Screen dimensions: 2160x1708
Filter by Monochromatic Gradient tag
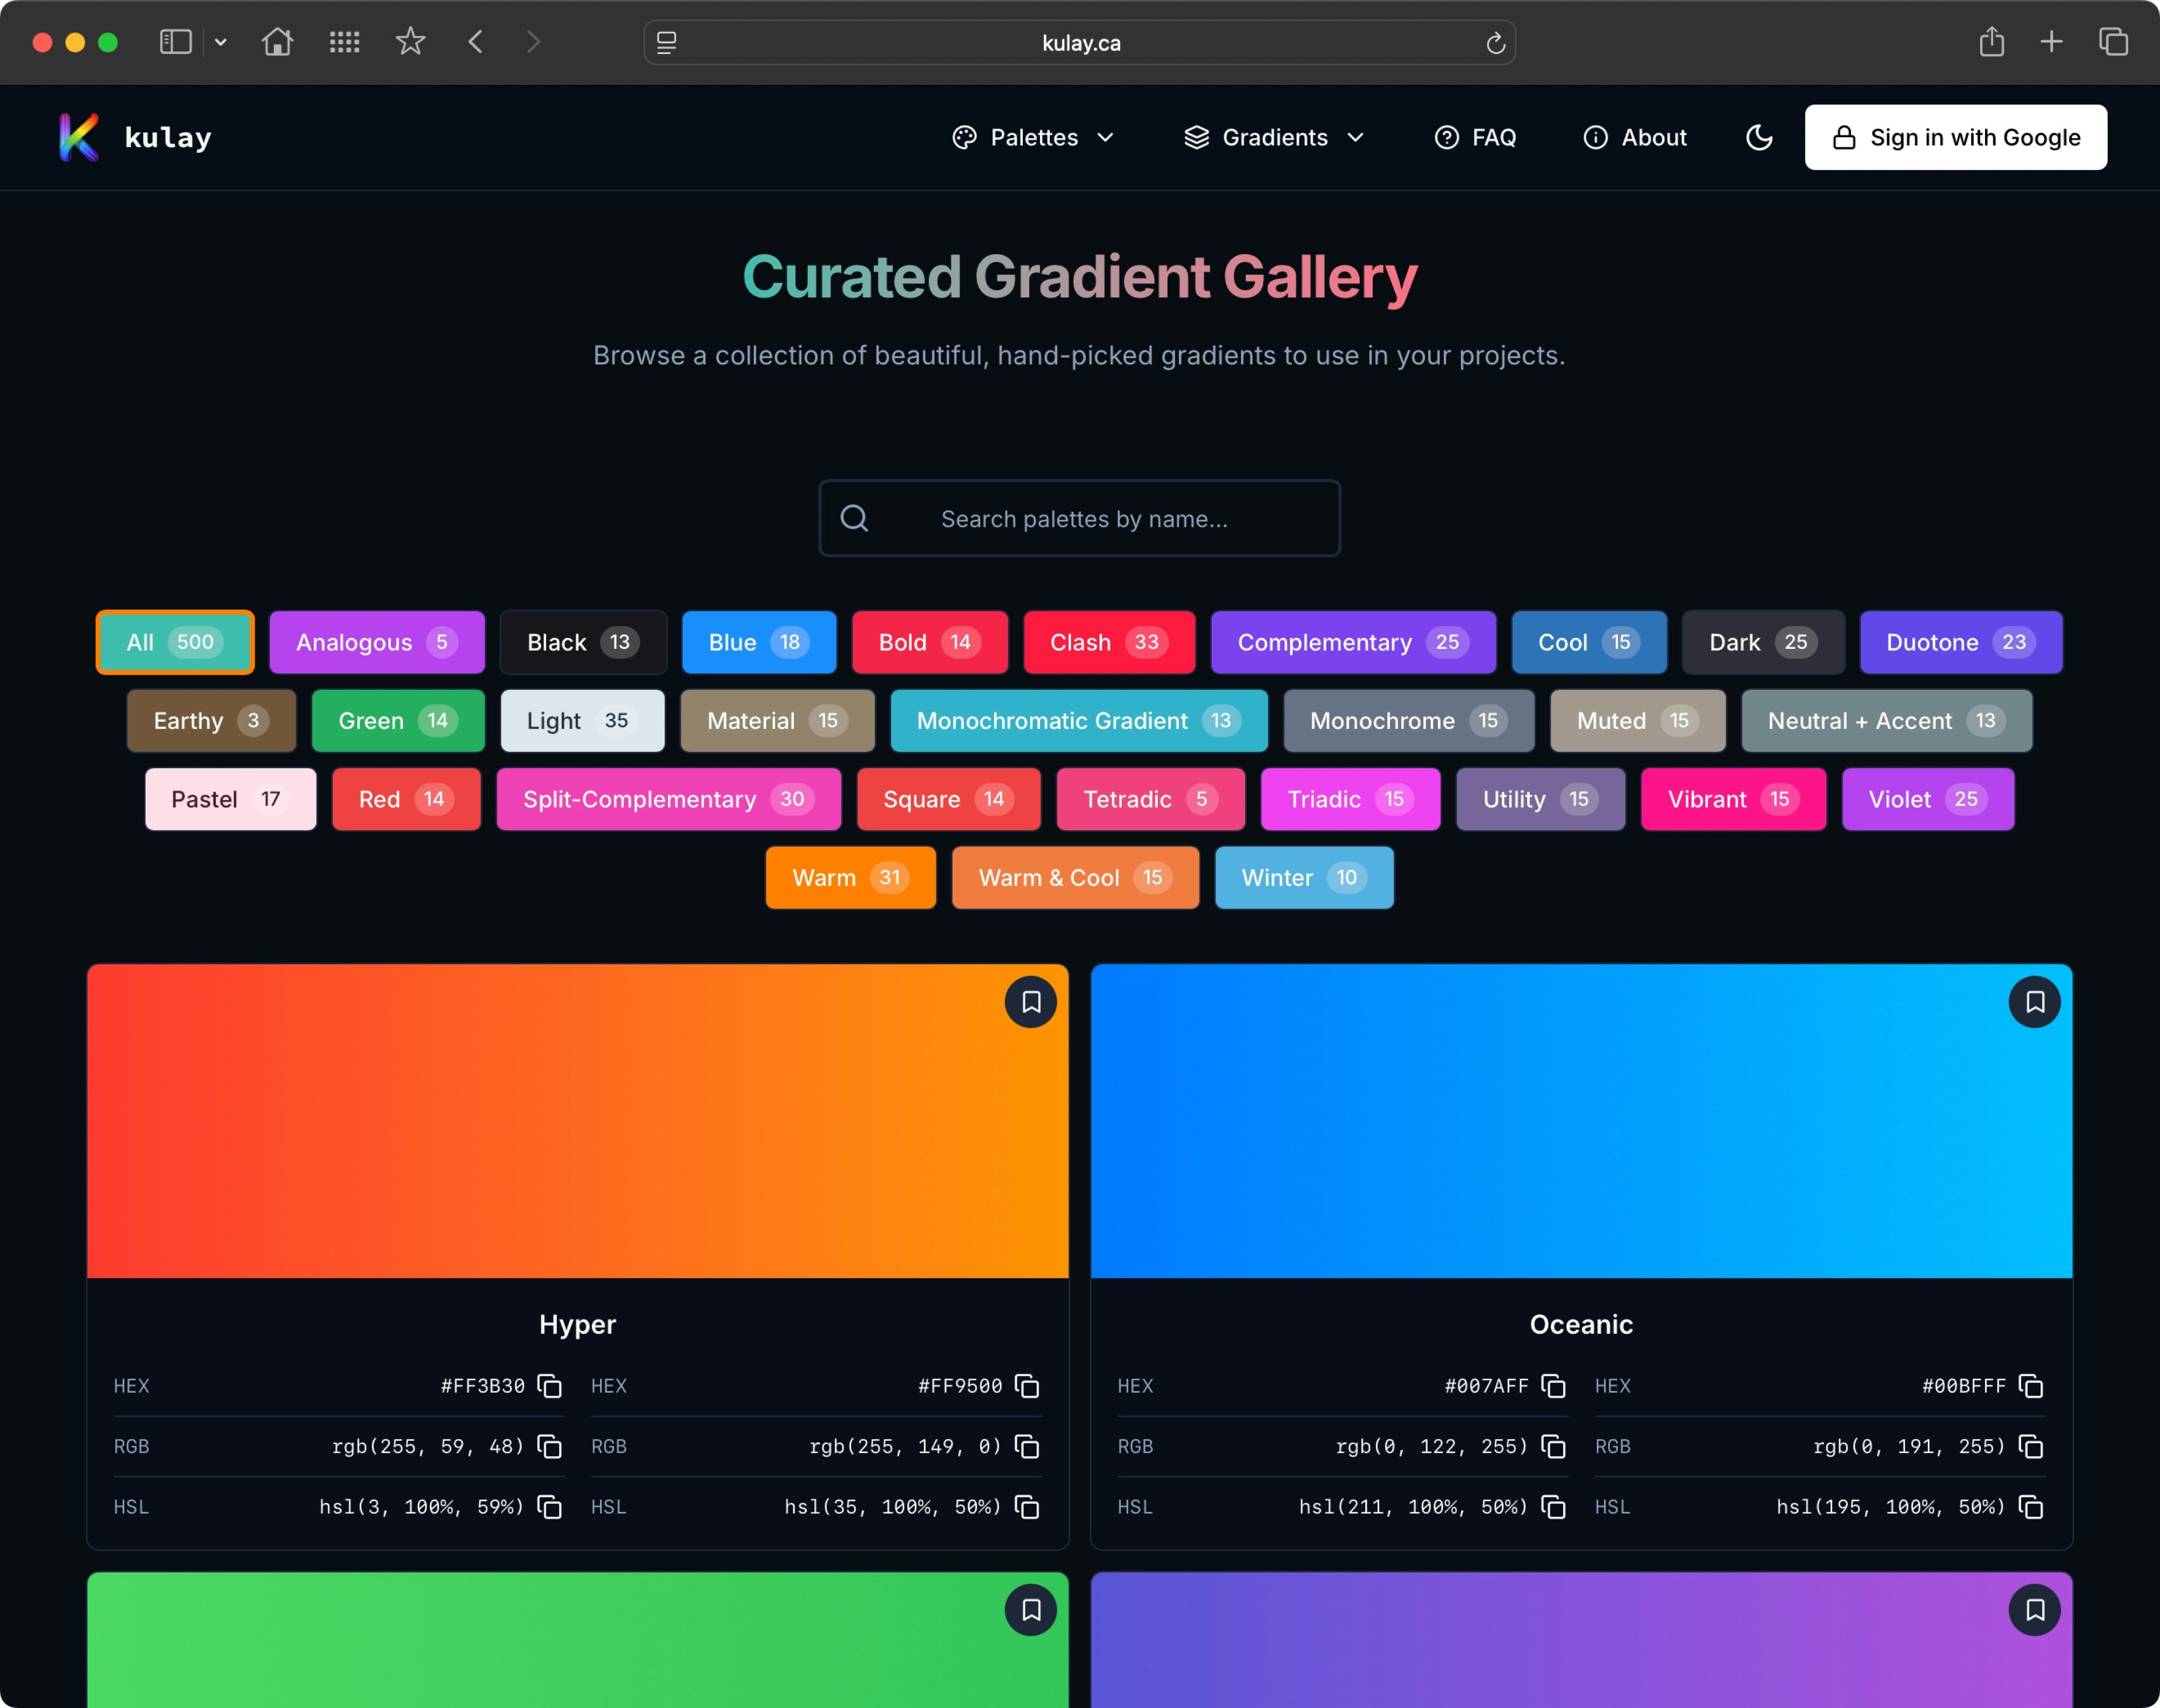point(1077,721)
